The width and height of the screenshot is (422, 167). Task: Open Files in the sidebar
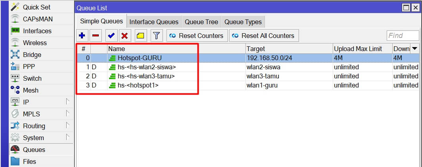tap(29, 161)
